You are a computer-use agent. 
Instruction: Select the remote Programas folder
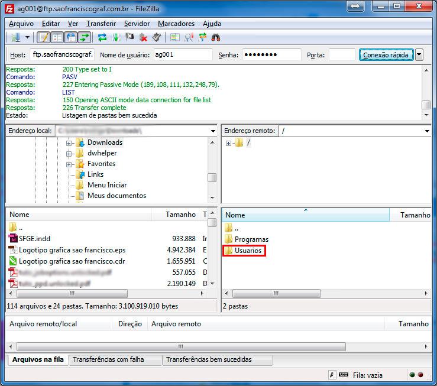click(251, 239)
